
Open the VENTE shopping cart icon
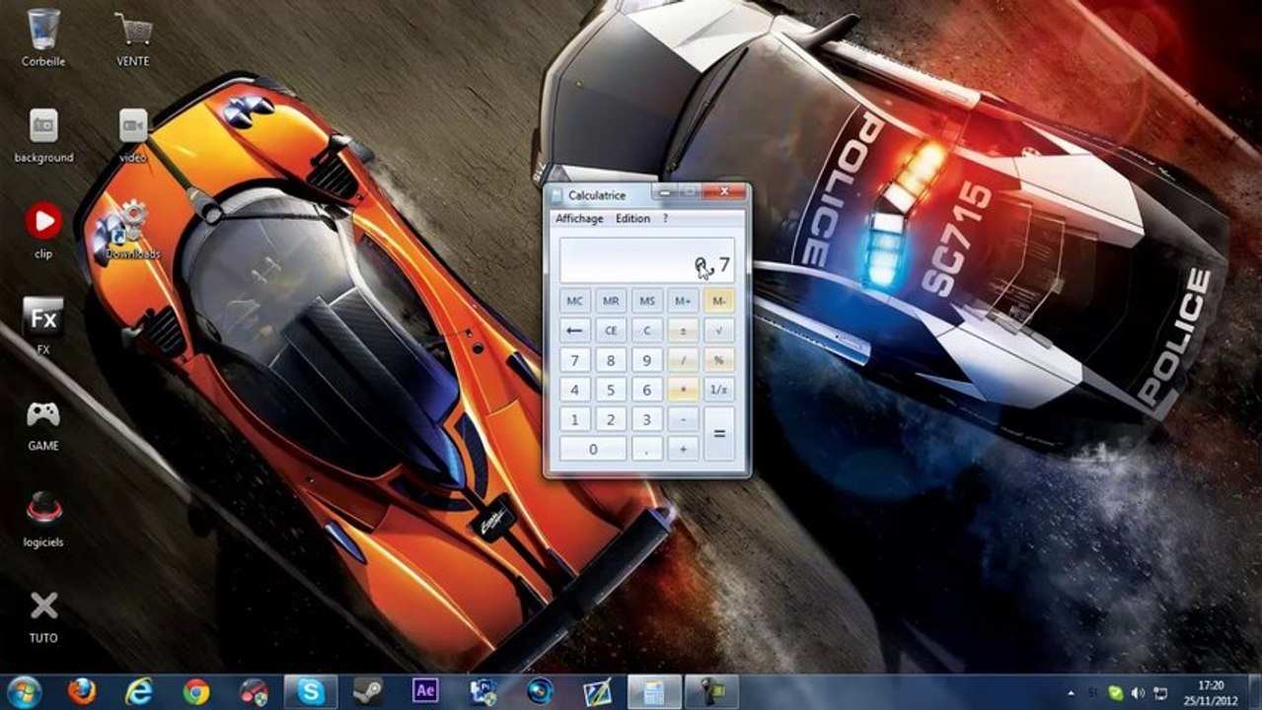coord(133,37)
